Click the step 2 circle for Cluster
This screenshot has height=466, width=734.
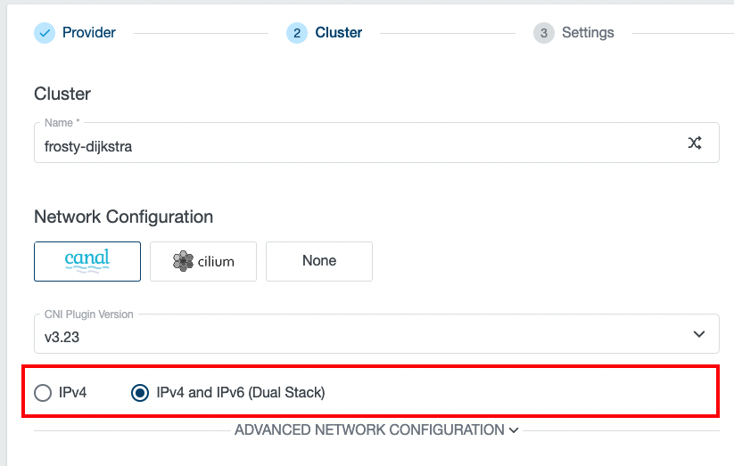tap(297, 33)
